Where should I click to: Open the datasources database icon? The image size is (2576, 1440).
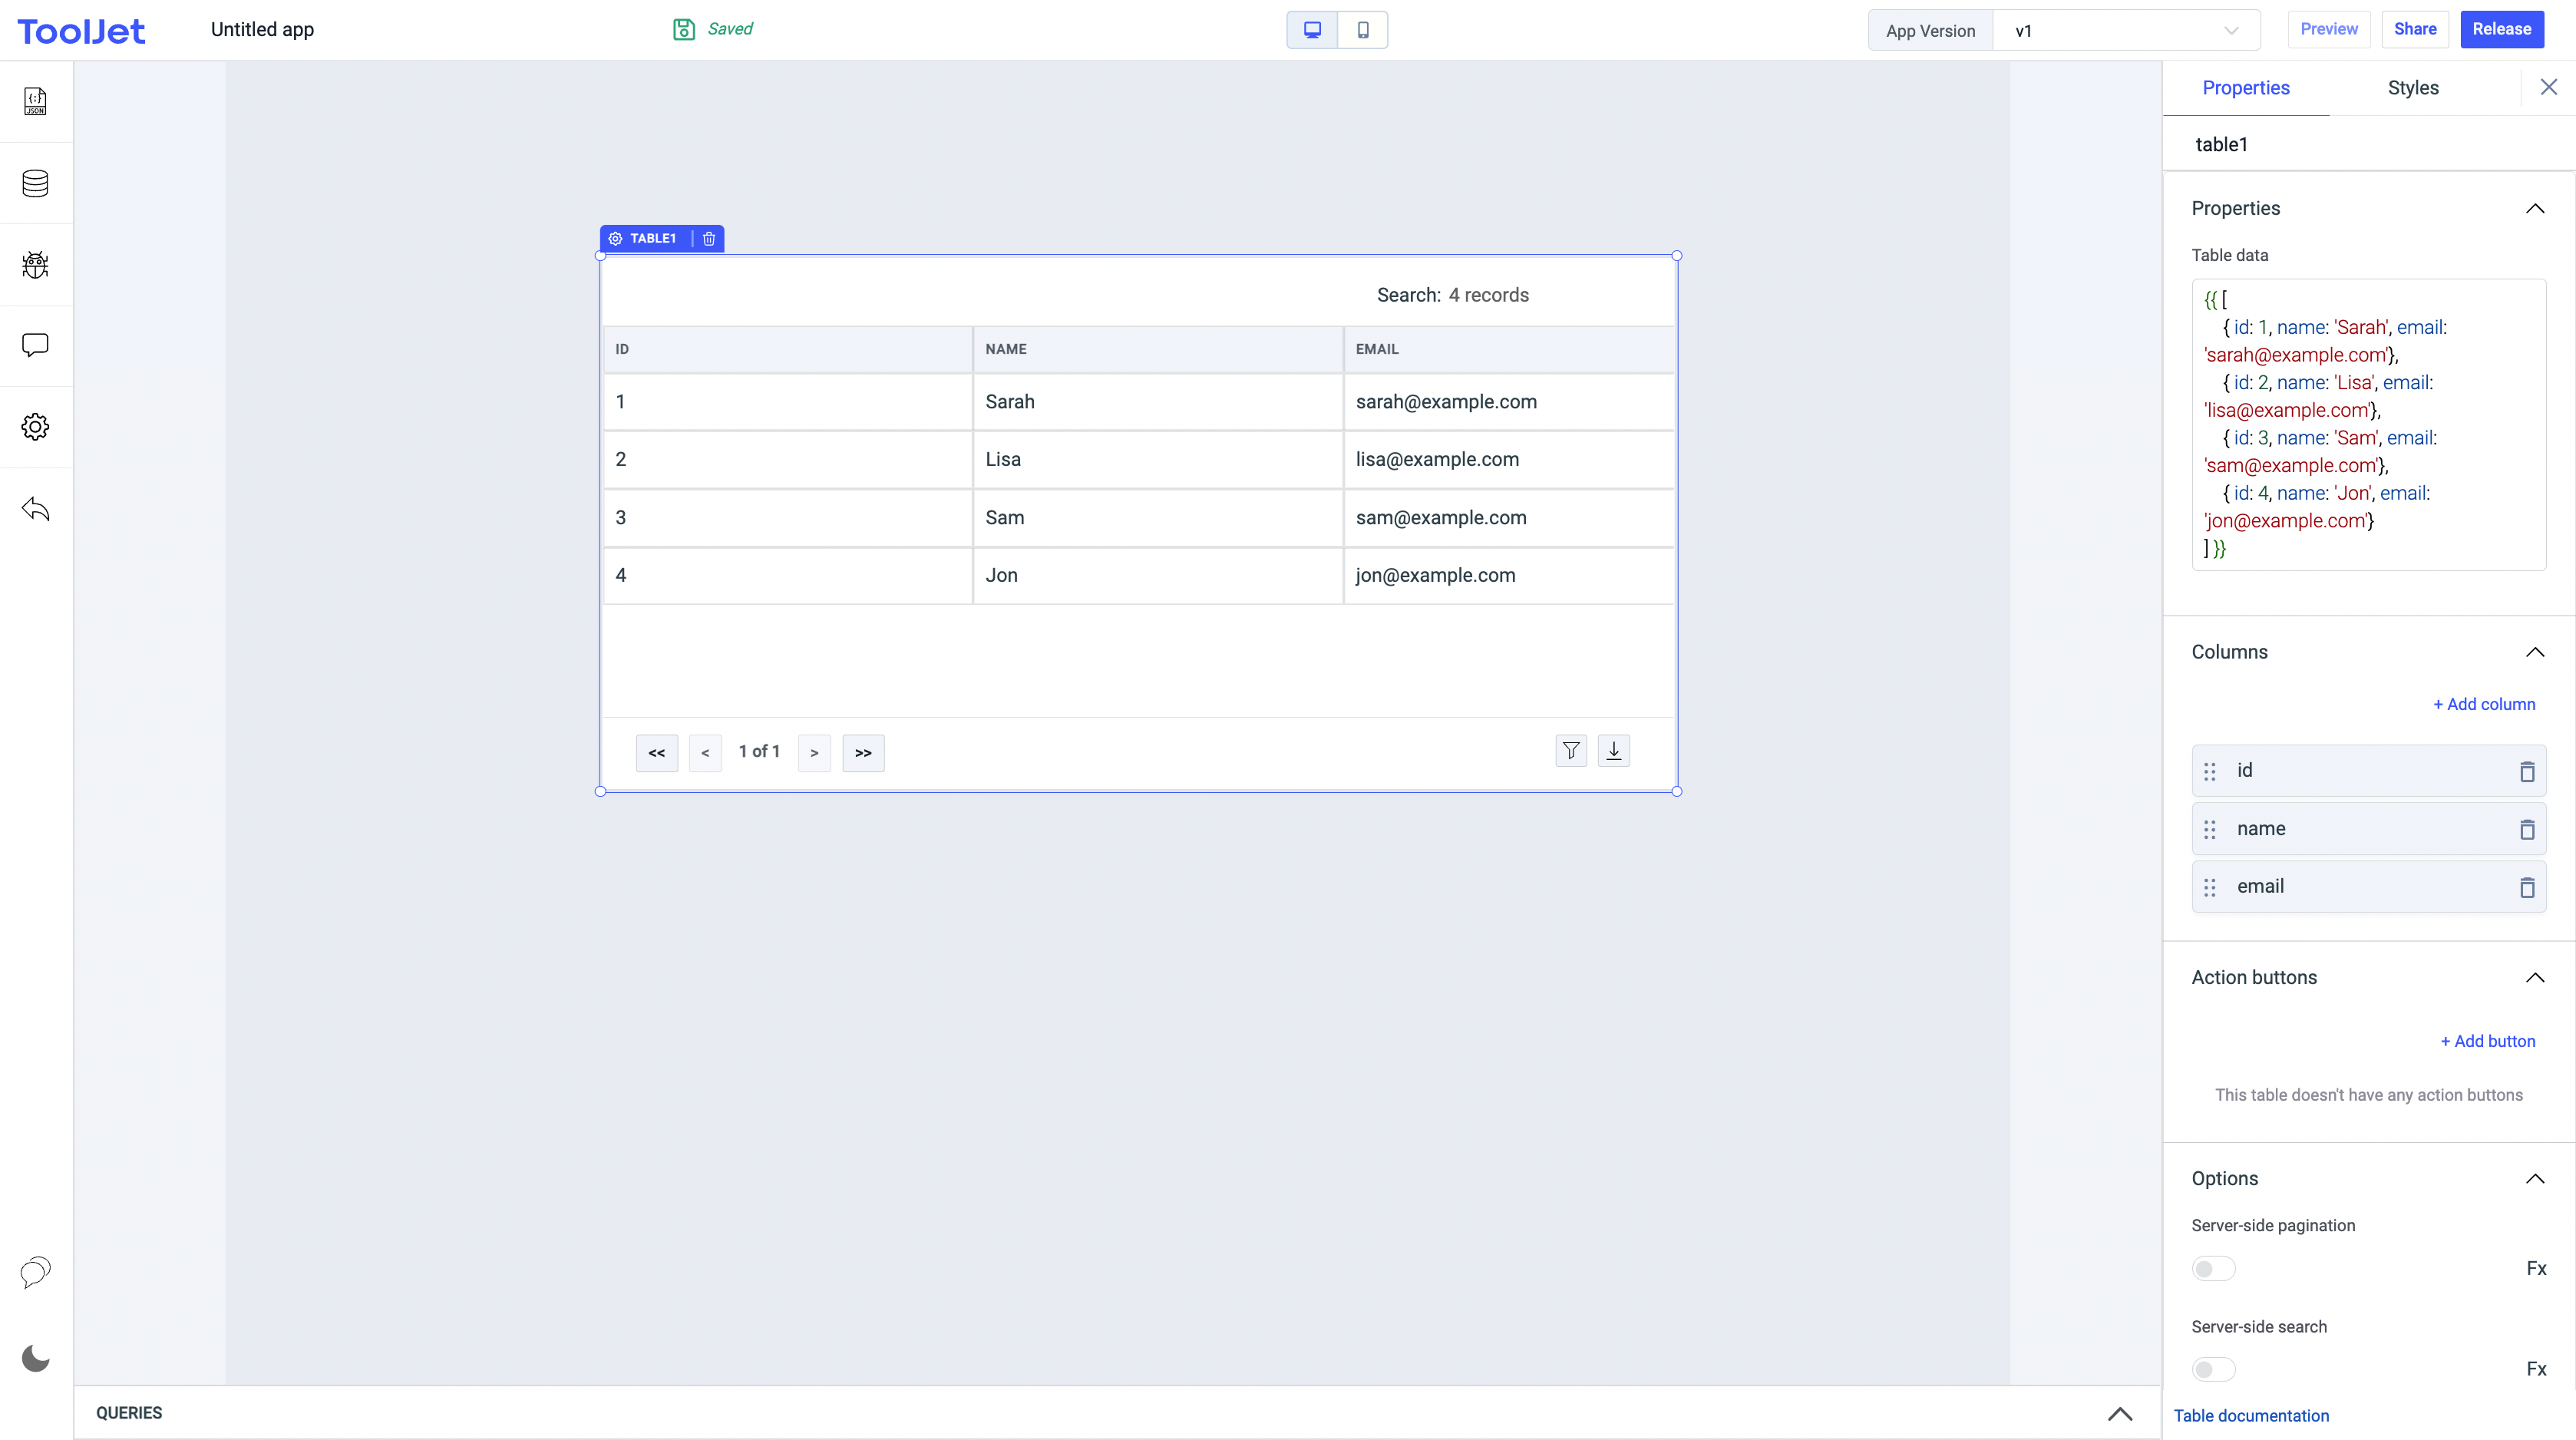35,183
